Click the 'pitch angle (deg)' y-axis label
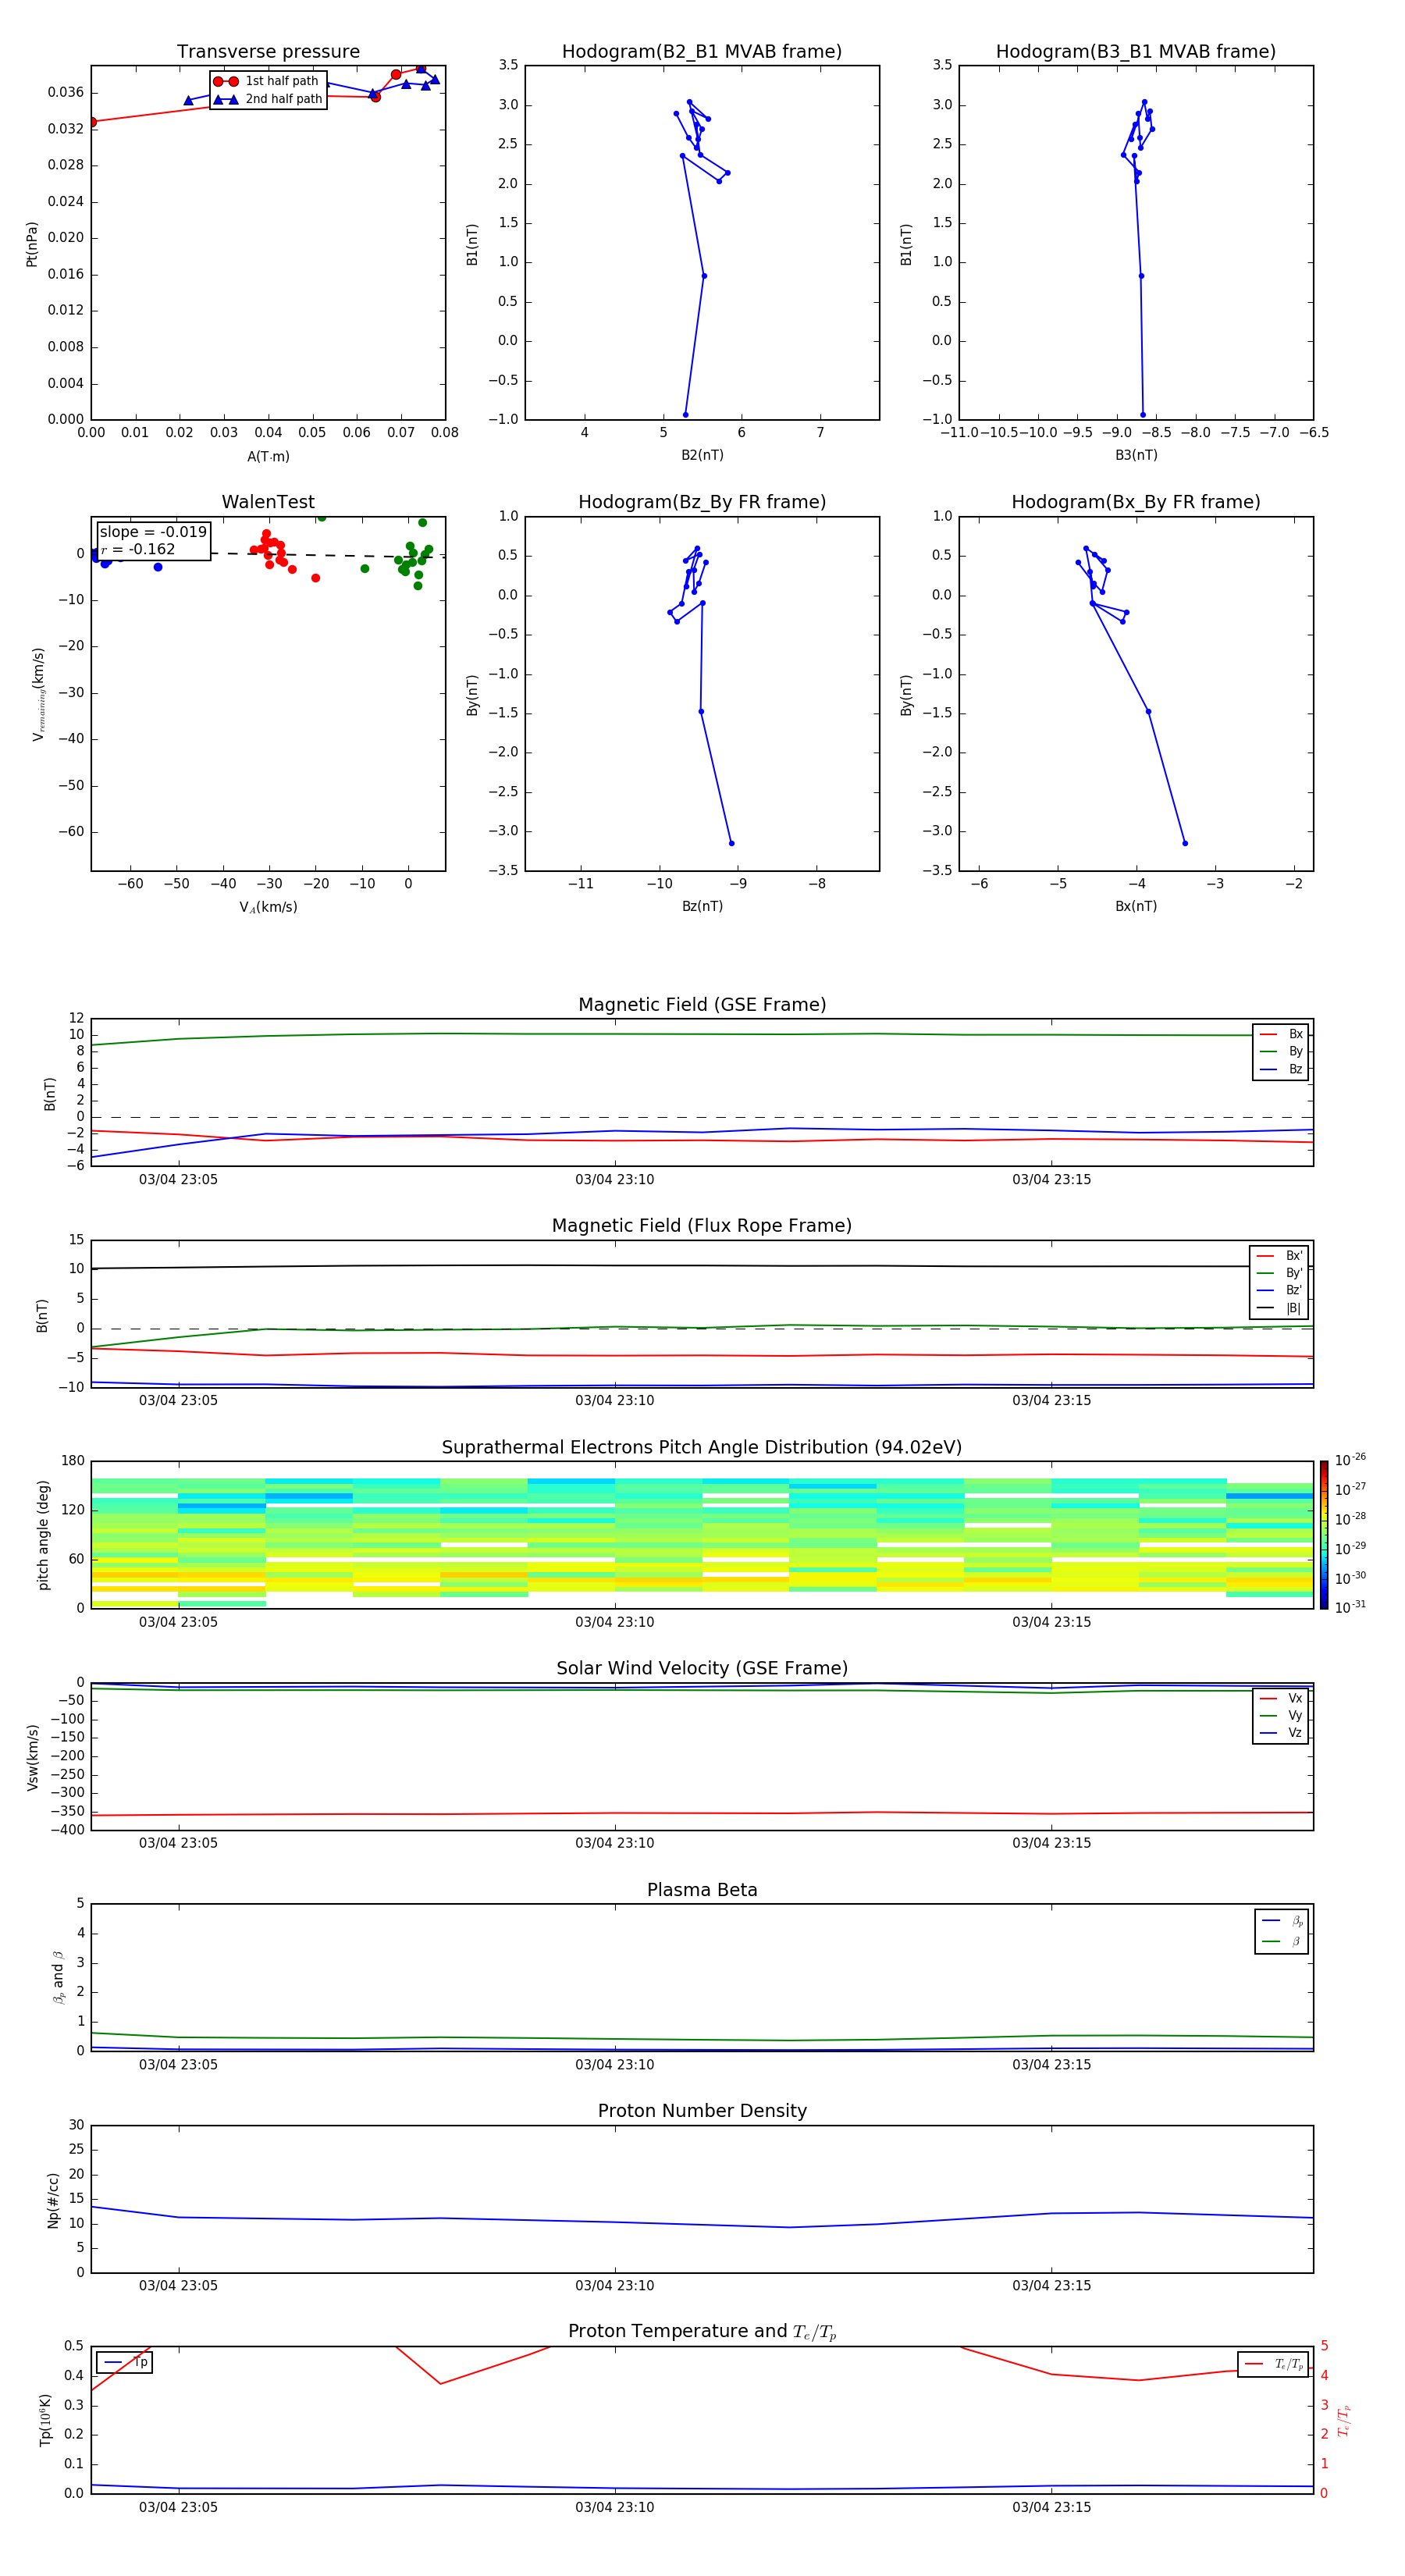Image resolution: width=1405 pixels, height=2576 pixels. 44,1535
